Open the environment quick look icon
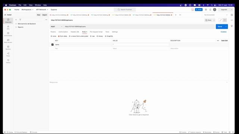Viewport: 239px width, 134px height. (232, 15)
